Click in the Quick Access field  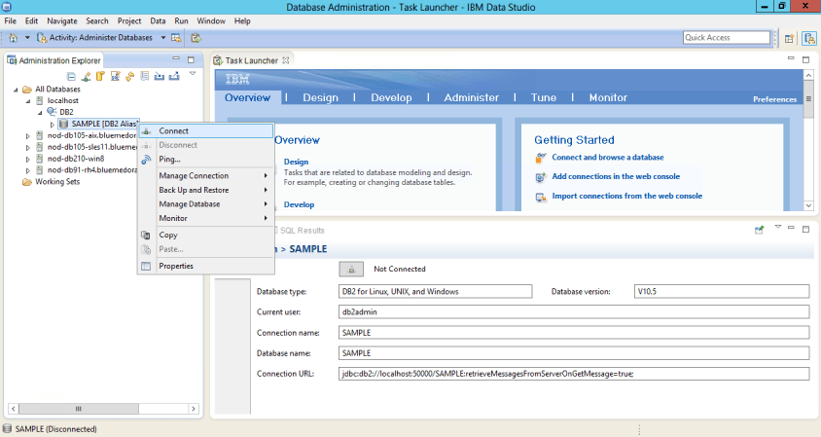(x=727, y=37)
